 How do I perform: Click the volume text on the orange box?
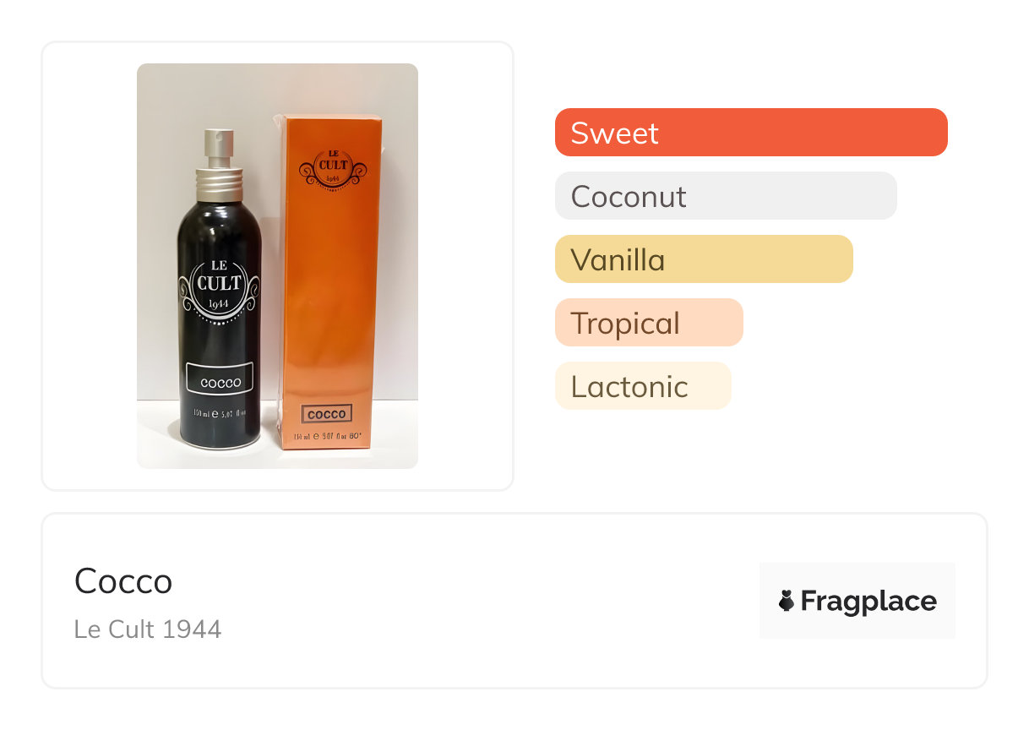click(x=327, y=437)
